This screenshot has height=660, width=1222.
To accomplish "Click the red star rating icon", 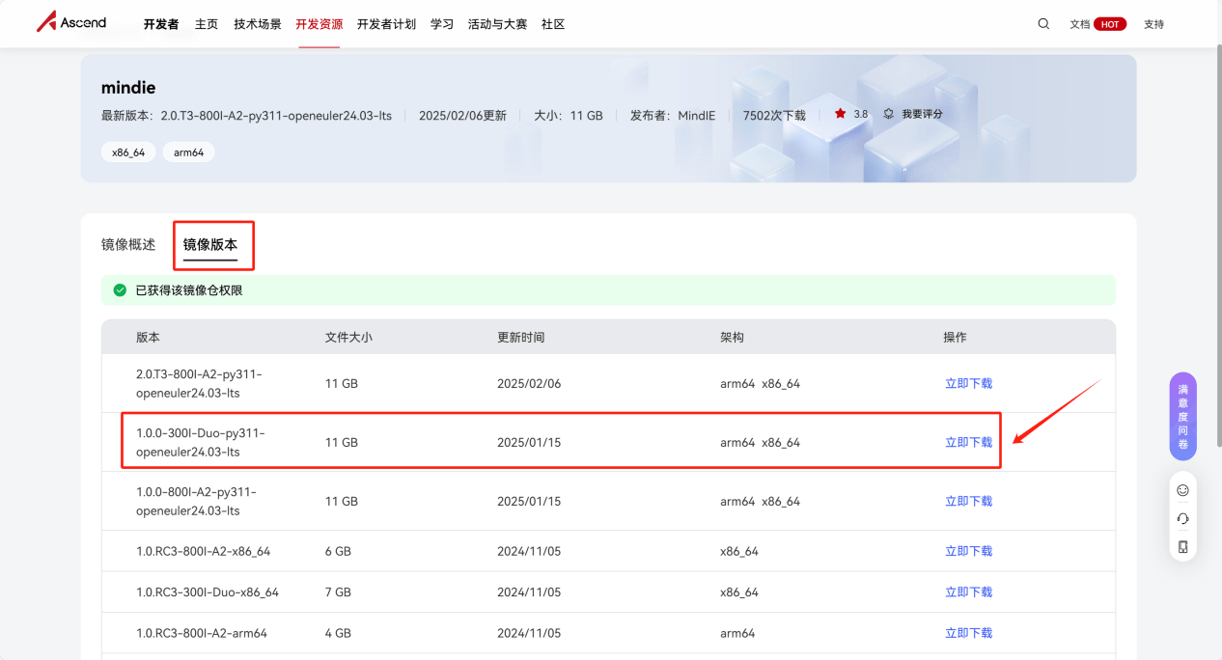I will 840,114.
